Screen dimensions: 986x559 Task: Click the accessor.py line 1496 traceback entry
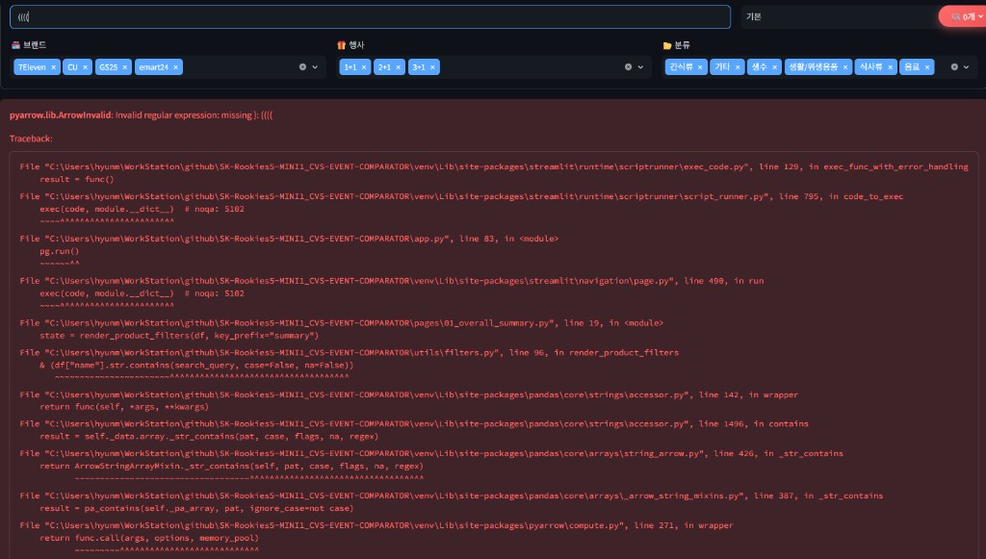414,424
